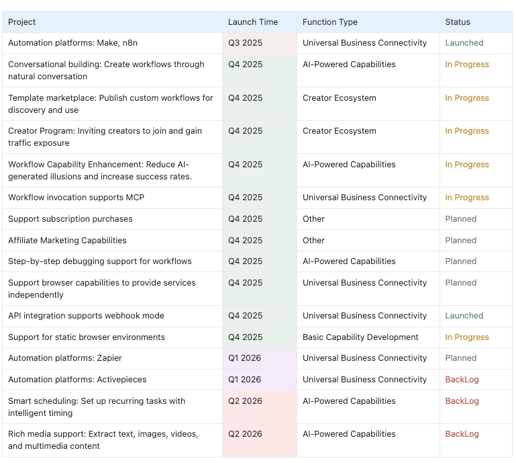Click the Status column header

(458, 22)
